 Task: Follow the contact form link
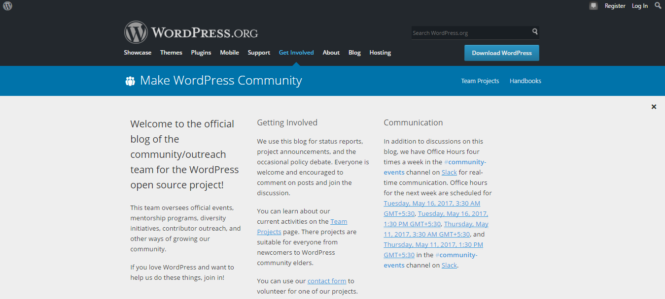[327, 281]
